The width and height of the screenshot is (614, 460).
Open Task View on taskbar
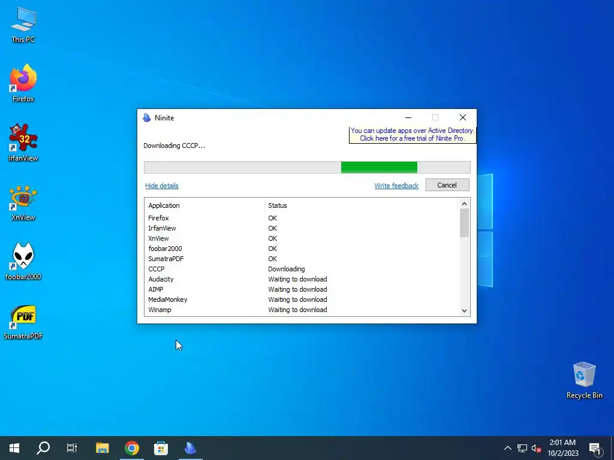point(72,448)
